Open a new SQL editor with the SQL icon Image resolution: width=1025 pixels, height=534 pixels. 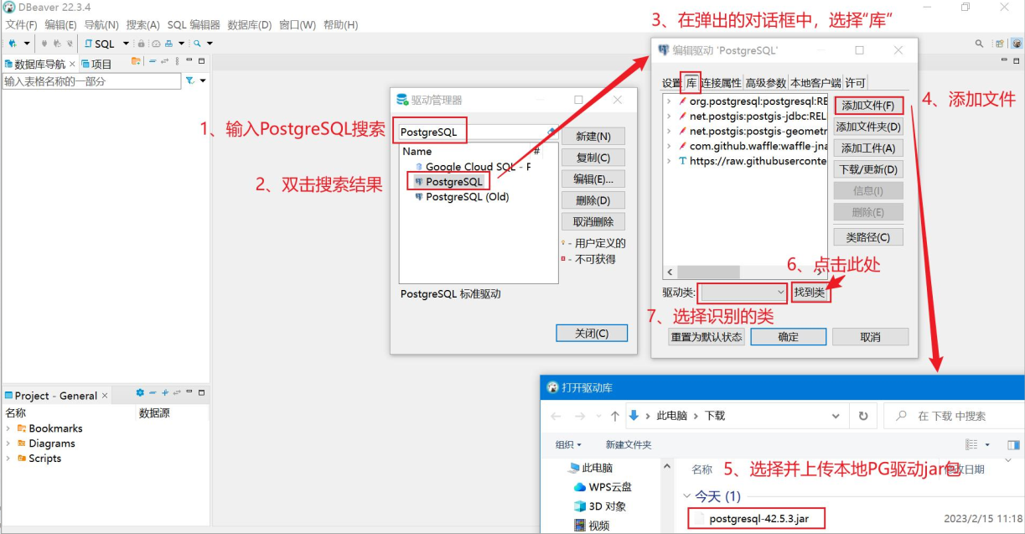click(x=90, y=44)
